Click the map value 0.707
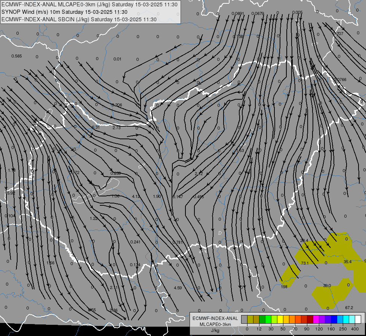 (x=338, y=34)
